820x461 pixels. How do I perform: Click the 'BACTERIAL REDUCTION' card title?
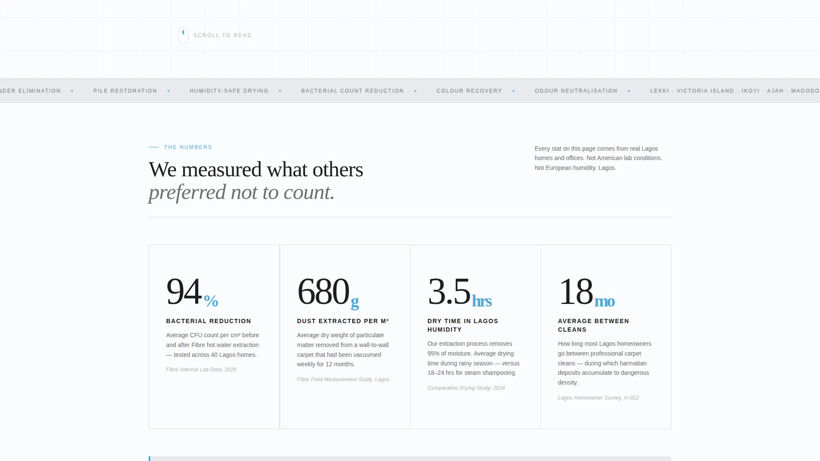pos(208,321)
